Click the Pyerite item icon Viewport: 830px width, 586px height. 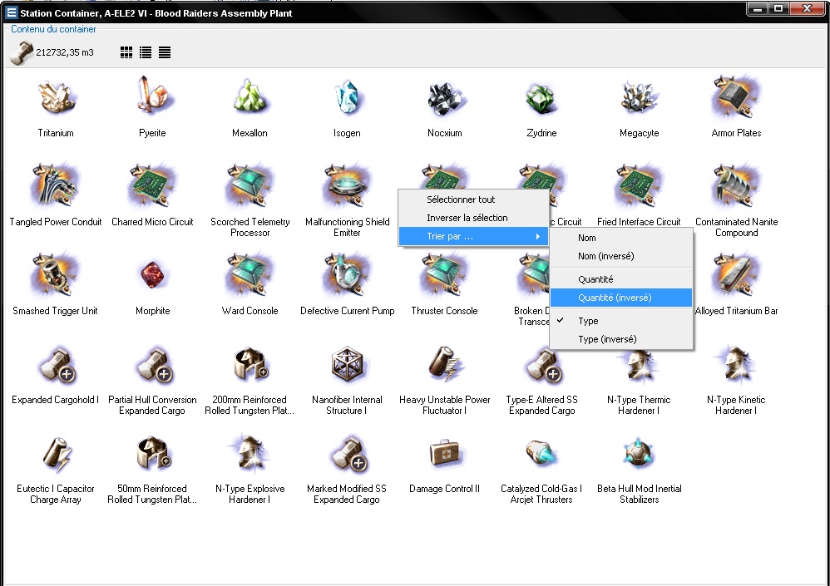[x=152, y=96]
